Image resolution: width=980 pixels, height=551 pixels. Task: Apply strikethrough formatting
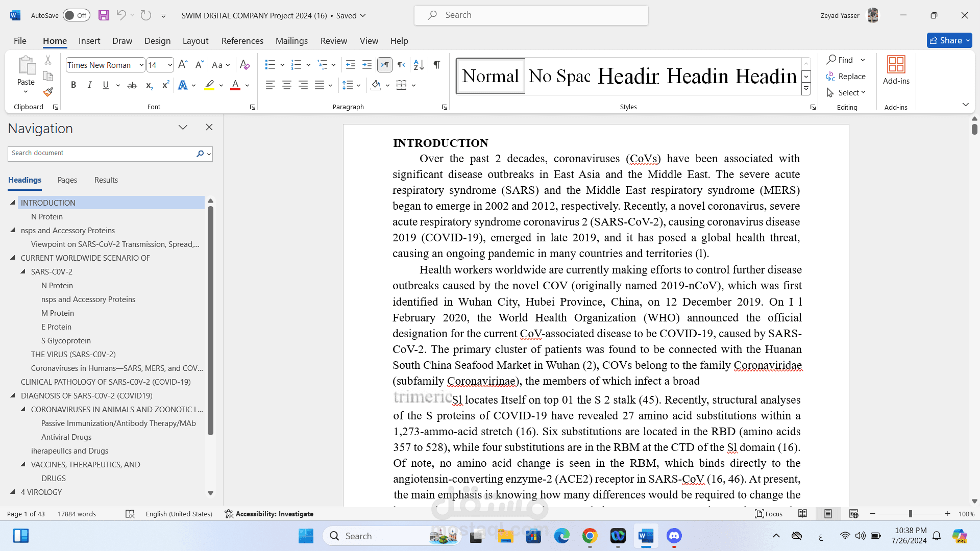pyautogui.click(x=132, y=85)
